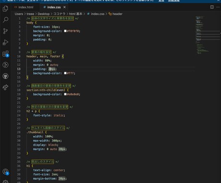Click 'margin: 0 auto;' on line 12
Screen dimensions: 221x183
tap(46, 65)
